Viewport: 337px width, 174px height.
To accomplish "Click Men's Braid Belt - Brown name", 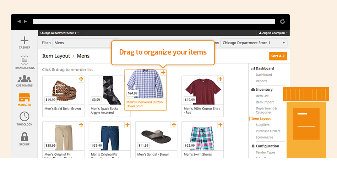I will coord(62,108).
